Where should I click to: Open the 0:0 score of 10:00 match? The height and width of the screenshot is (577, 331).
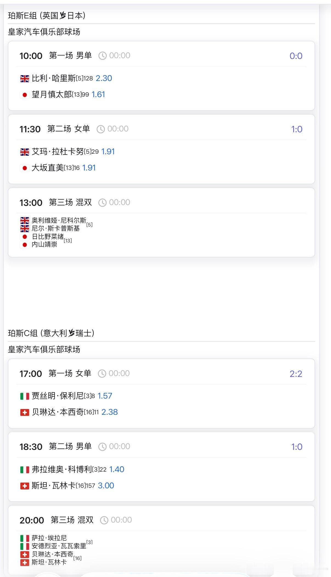pos(296,56)
